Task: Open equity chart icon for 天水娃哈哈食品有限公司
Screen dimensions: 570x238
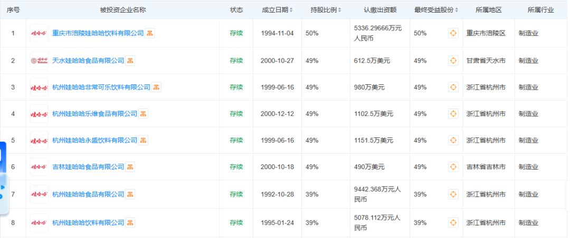Action: [x=130, y=61]
